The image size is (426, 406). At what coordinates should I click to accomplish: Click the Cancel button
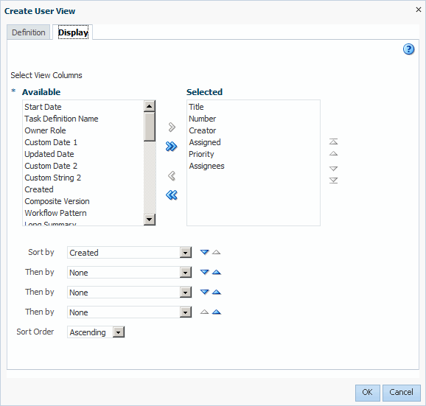(x=401, y=393)
